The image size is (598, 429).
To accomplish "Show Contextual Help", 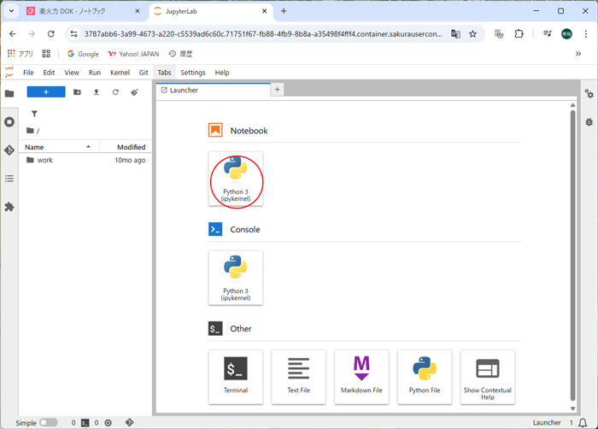I will coord(487,376).
